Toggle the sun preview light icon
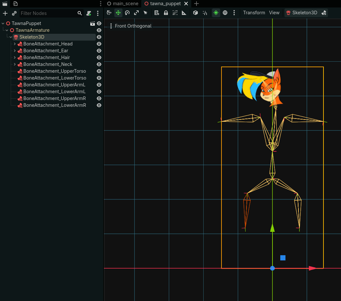 point(216,13)
